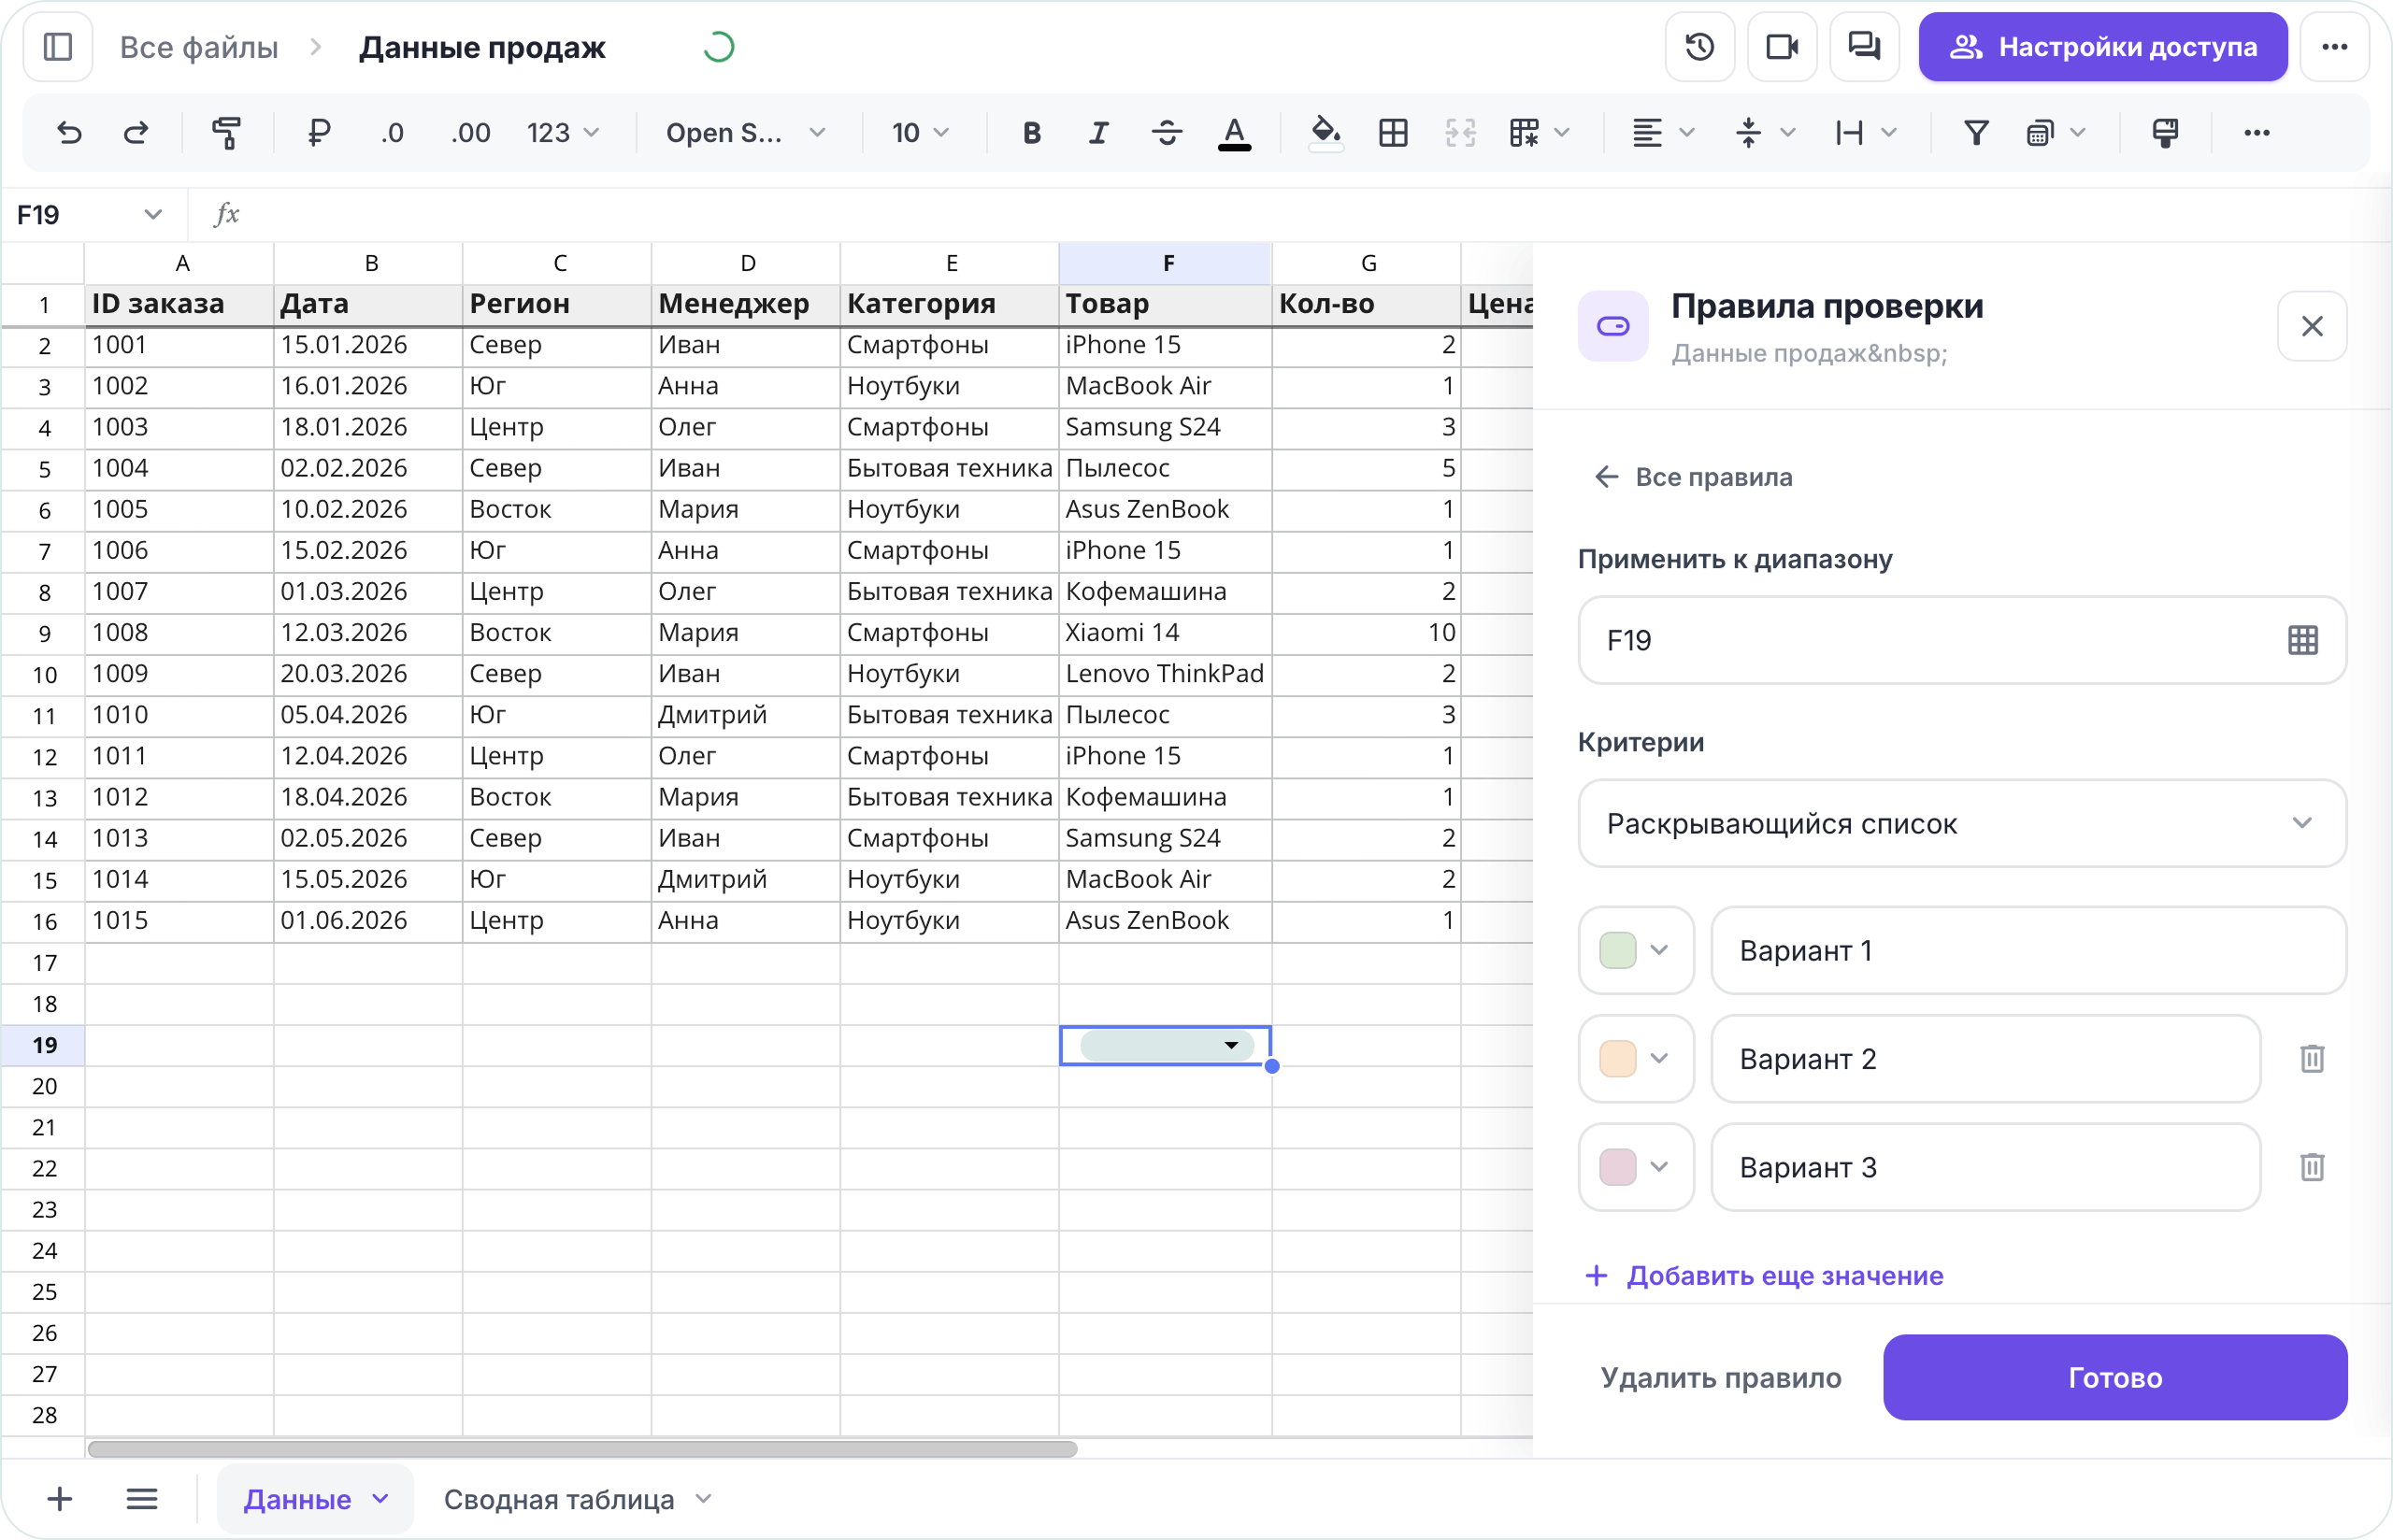The width and height of the screenshot is (2393, 1540).
Task: Open text color picker
Action: point(1235,133)
